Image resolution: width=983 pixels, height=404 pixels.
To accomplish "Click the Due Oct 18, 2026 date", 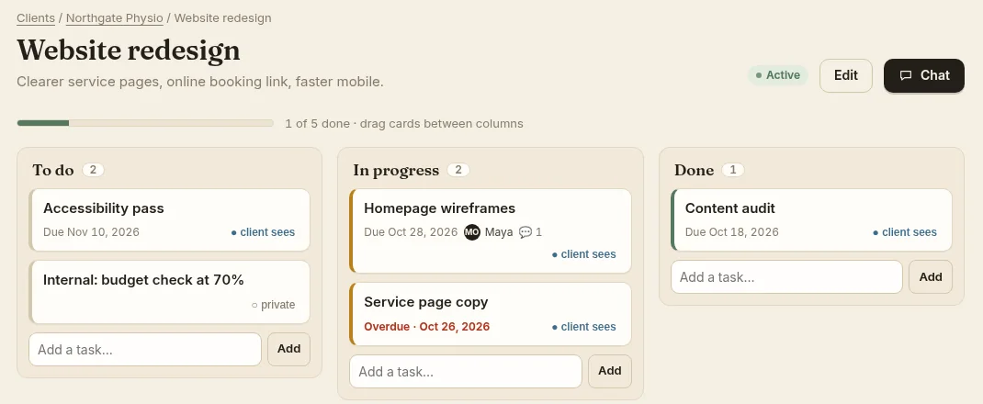I will pyautogui.click(x=732, y=232).
